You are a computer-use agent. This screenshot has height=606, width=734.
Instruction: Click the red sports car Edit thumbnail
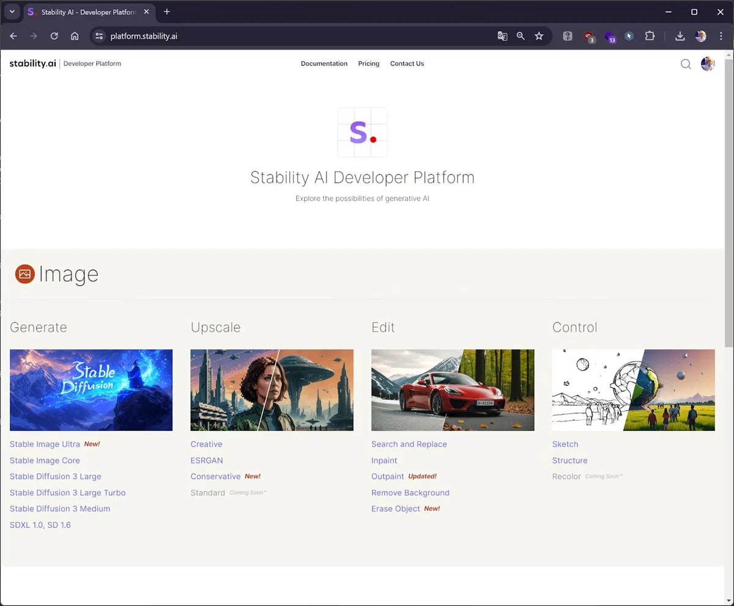(453, 390)
